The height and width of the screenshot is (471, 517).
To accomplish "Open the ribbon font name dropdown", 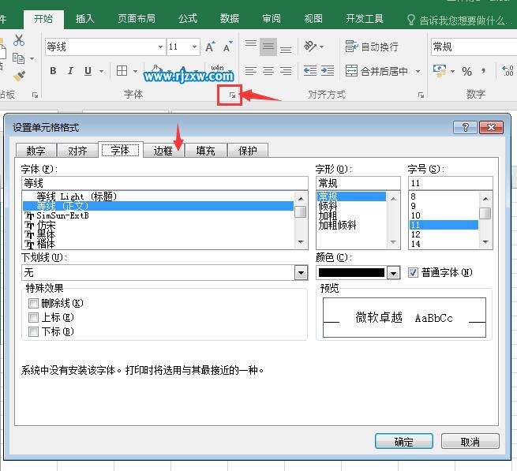I will (160, 47).
